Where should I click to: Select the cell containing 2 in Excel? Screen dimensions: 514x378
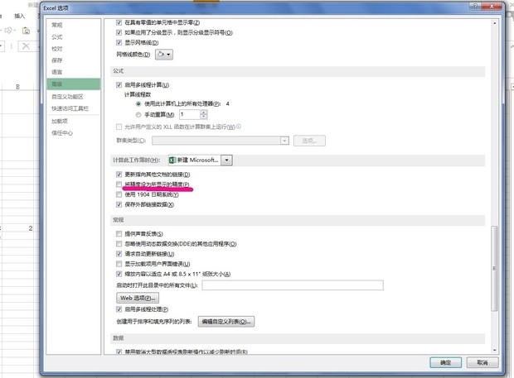[x=17, y=228]
